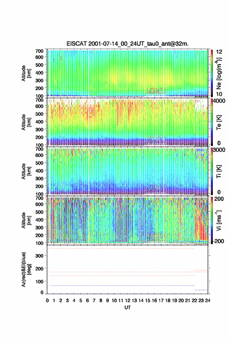Viewport: 228px width, 343px height.
Task: Click the 0 UT tick label
Action: [47, 301]
